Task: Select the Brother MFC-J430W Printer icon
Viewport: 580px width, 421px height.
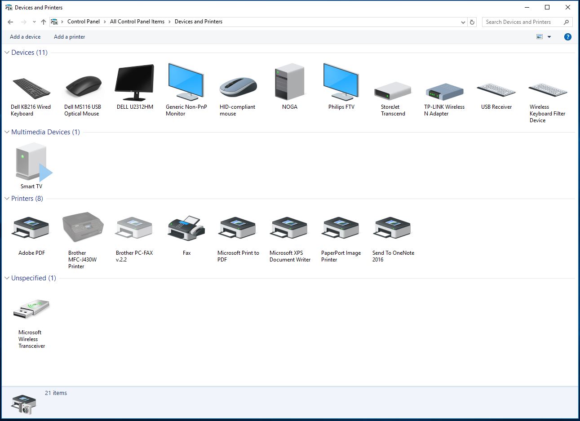Action: point(83,227)
